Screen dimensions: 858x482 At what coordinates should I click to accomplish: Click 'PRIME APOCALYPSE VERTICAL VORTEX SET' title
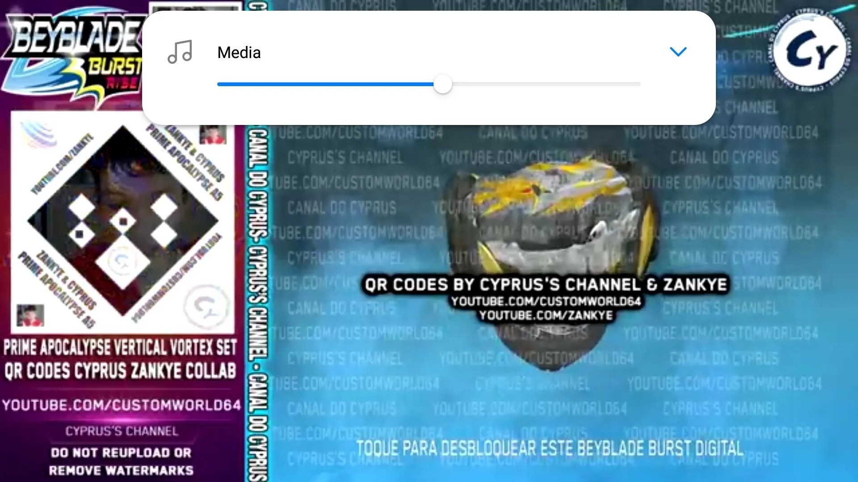click(x=120, y=347)
